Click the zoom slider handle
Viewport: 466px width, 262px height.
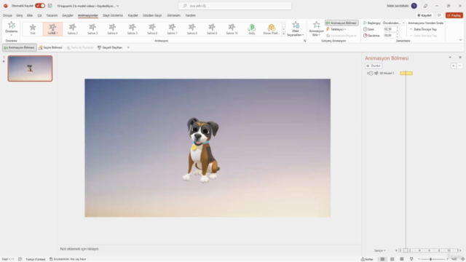coord(430,259)
